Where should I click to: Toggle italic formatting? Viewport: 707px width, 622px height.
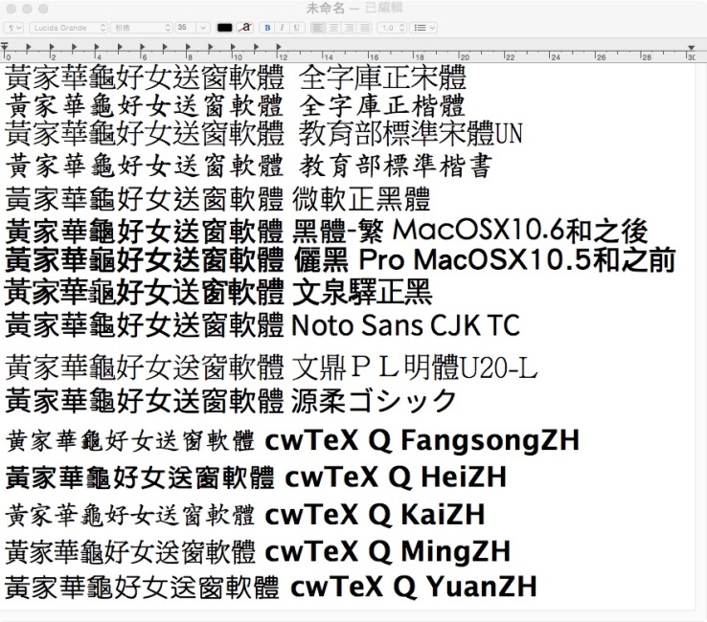tap(281, 28)
